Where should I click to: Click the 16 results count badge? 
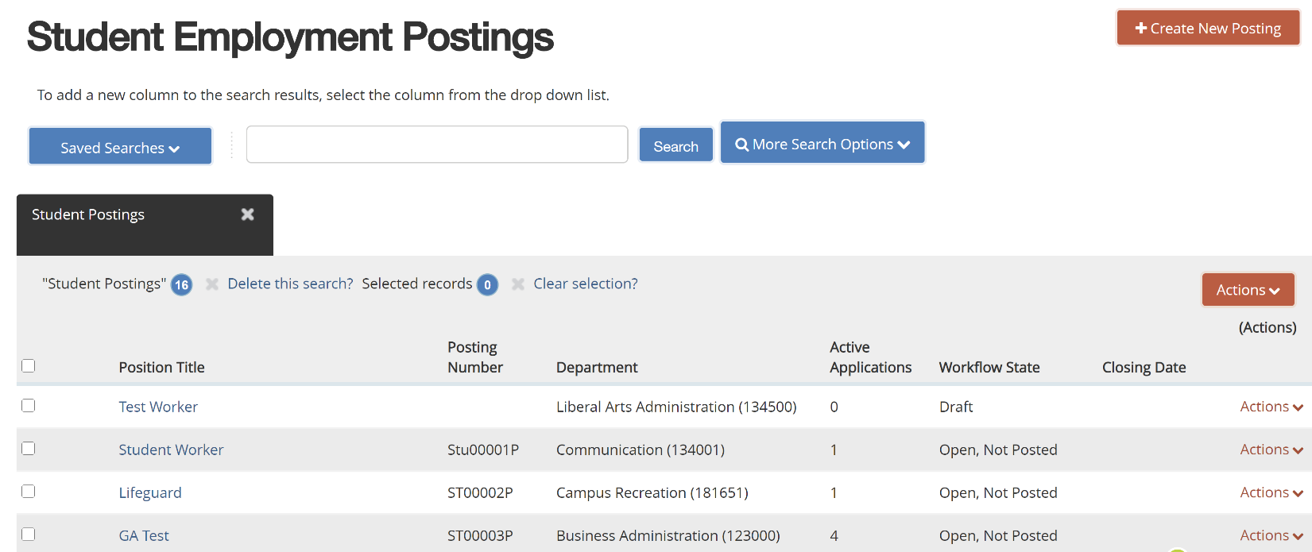(182, 285)
